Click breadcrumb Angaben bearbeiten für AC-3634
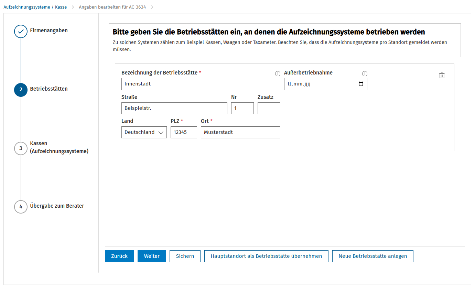Image resolution: width=475 pixels, height=287 pixels. point(112,7)
